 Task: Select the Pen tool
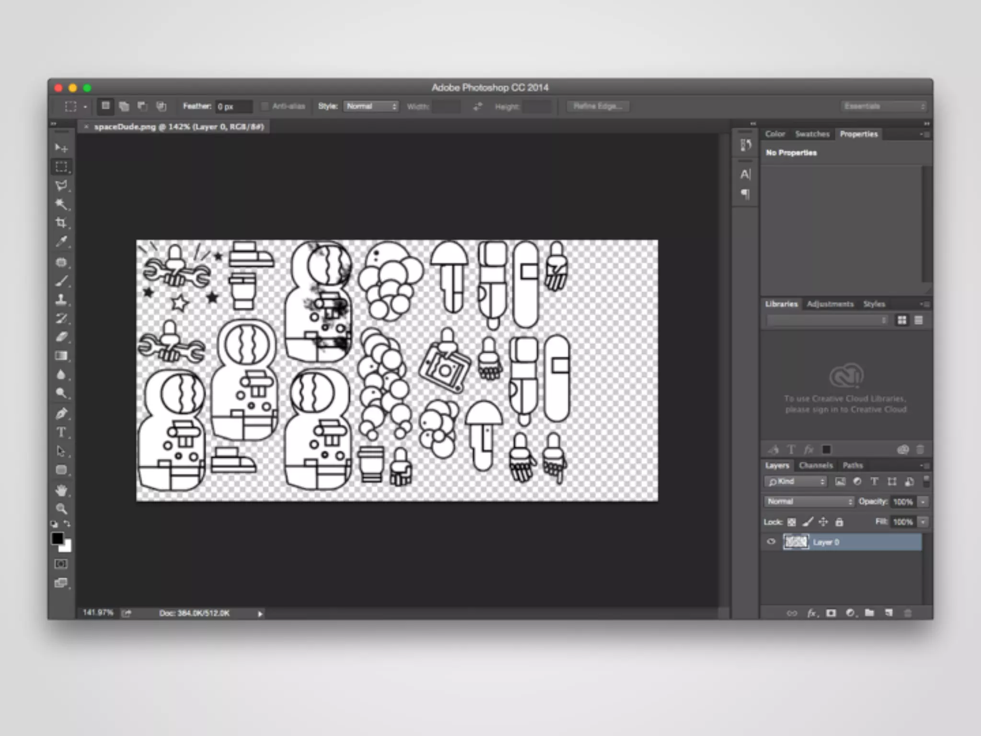click(61, 413)
